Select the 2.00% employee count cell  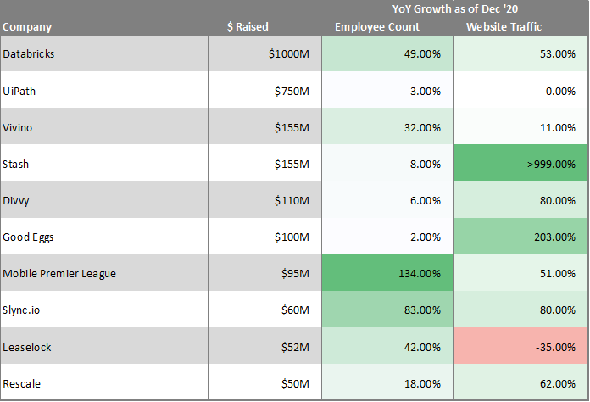point(387,236)
